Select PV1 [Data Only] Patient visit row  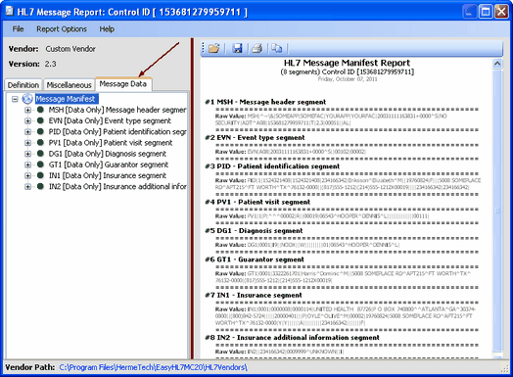pos(111,143)
